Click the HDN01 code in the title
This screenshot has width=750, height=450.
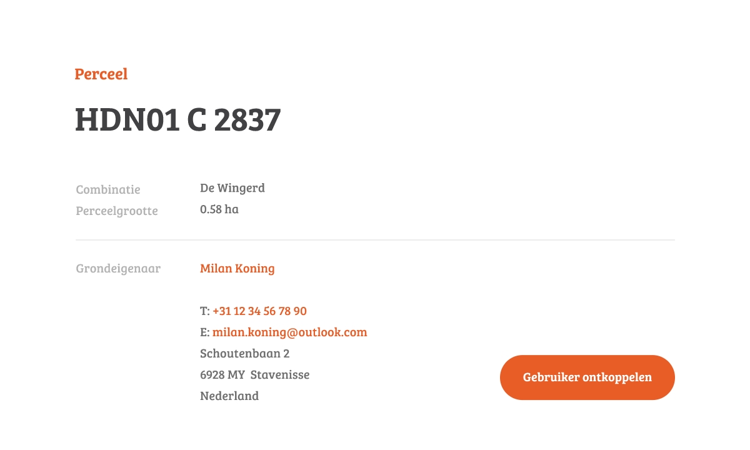127,119
